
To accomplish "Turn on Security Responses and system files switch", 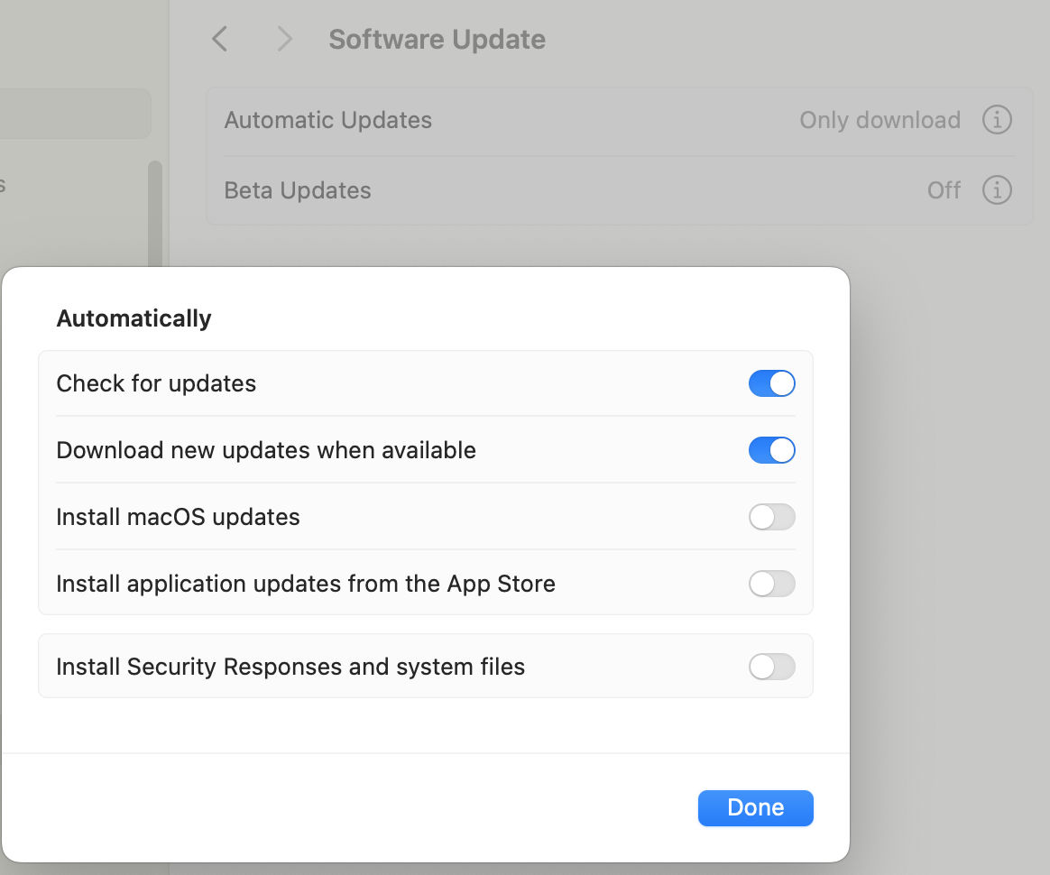I will pos(771,667).
